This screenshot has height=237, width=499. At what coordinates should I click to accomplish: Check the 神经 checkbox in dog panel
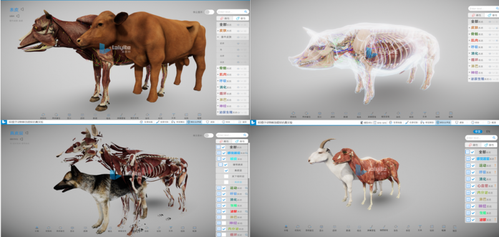(x=223, y=223)
